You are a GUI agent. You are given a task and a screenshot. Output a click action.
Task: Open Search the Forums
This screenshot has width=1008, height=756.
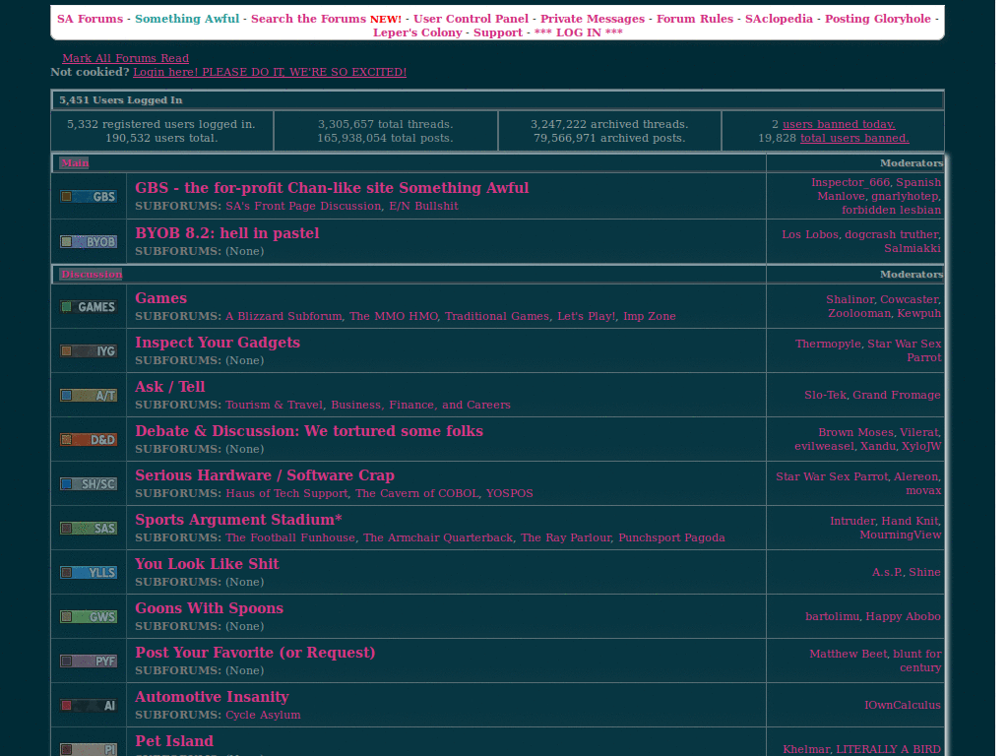pos(308,19)
